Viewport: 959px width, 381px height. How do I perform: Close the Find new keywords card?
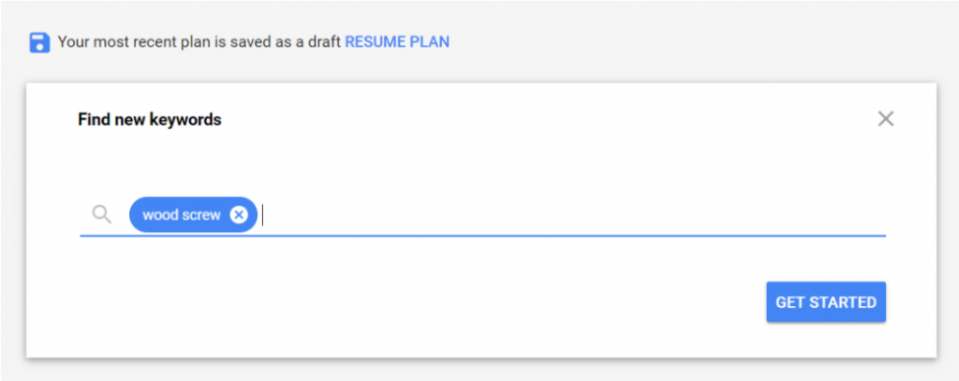(x=886, y=119)
